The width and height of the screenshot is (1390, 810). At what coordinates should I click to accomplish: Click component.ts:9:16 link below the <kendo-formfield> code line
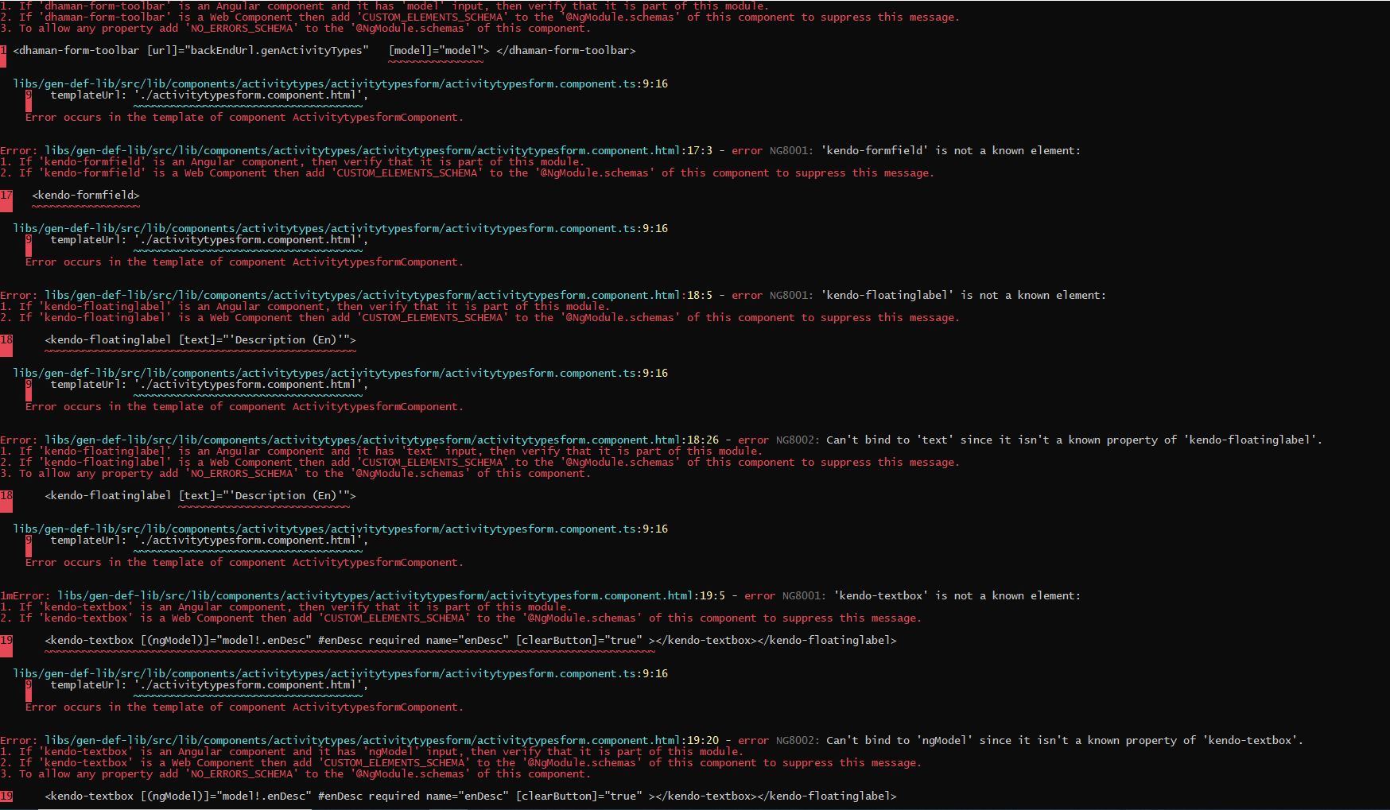[340, 228]
